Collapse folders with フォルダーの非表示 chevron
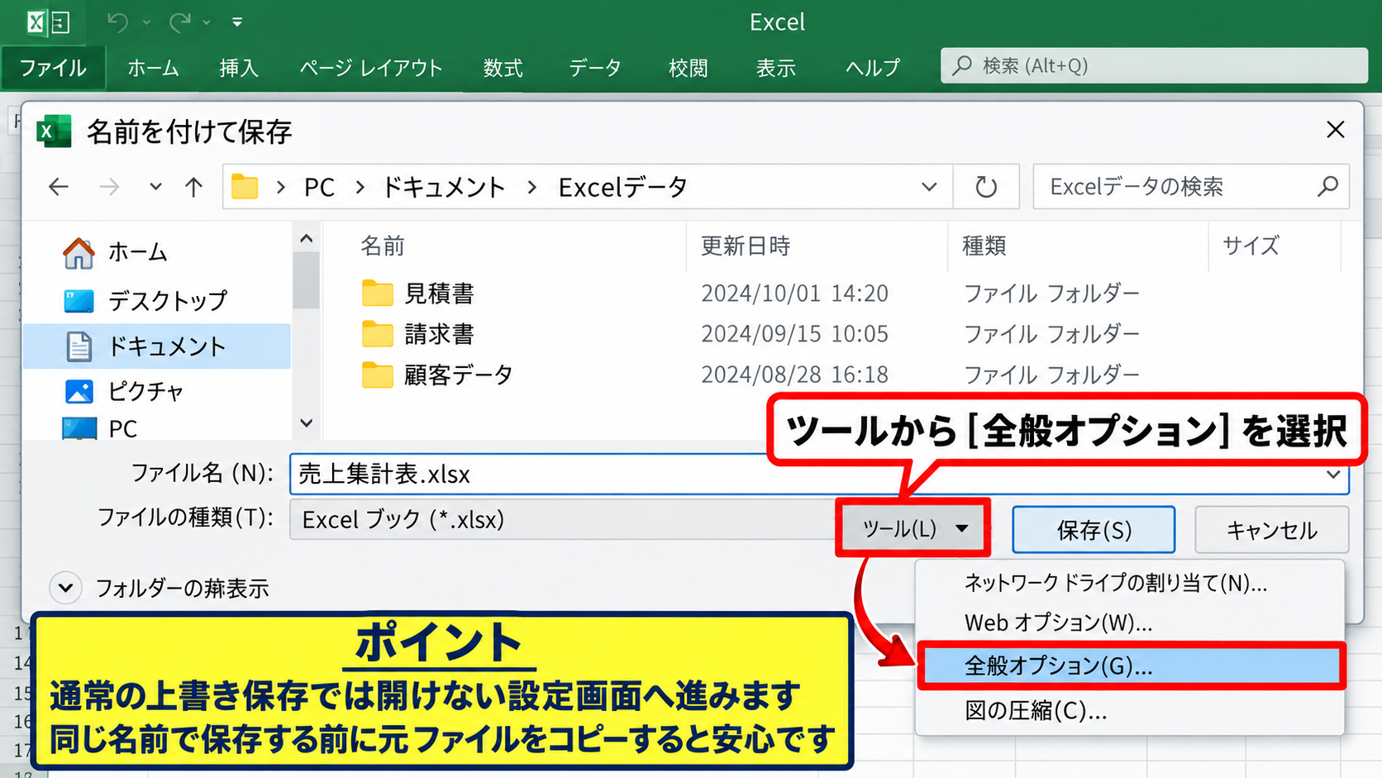1382x778 pixels. (65, 588)
